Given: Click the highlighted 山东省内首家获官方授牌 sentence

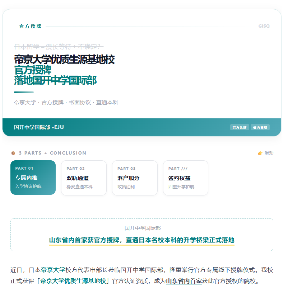Looking at the screenshot, I should pos(142,240).
